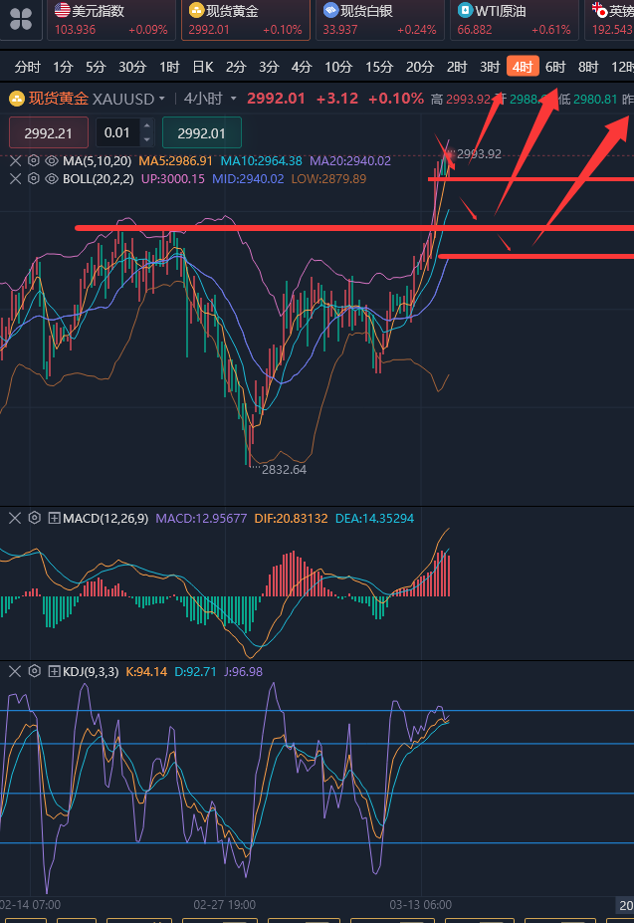Click the British pound flag ticker icon
The height and width of the screenshot is (923, 634).
tap(599, 10)
